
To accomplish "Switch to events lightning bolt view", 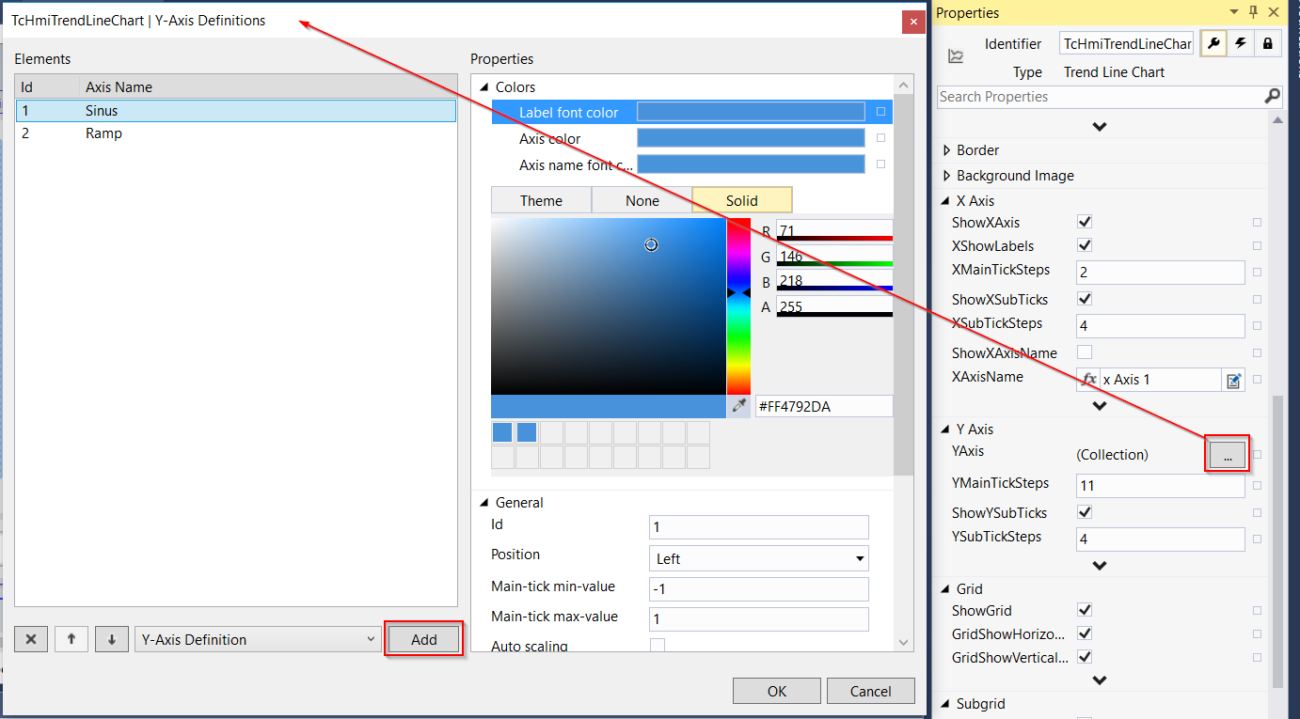I will (1241, 43).
